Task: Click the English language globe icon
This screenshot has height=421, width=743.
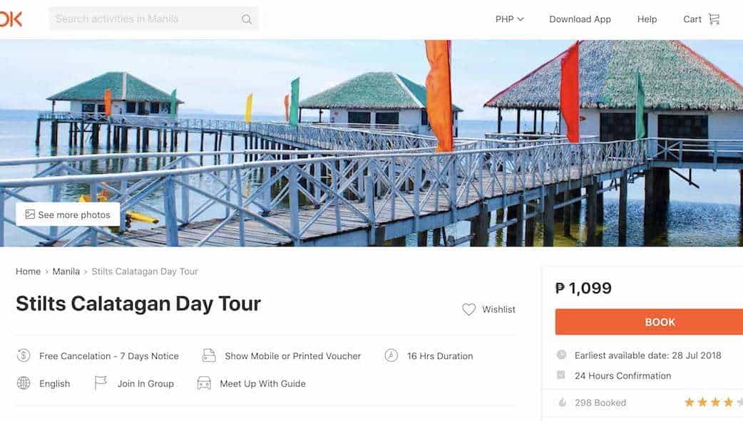Action: 24,383
